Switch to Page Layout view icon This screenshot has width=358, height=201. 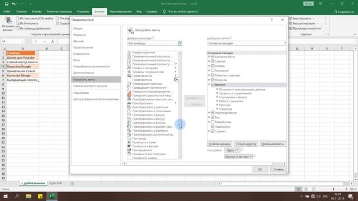point(306,189)
